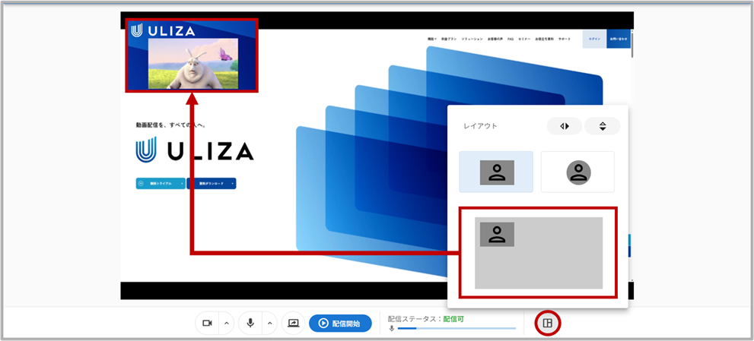Click the camera icon button
The image size is (754, 341).
[x=207, y=324]
